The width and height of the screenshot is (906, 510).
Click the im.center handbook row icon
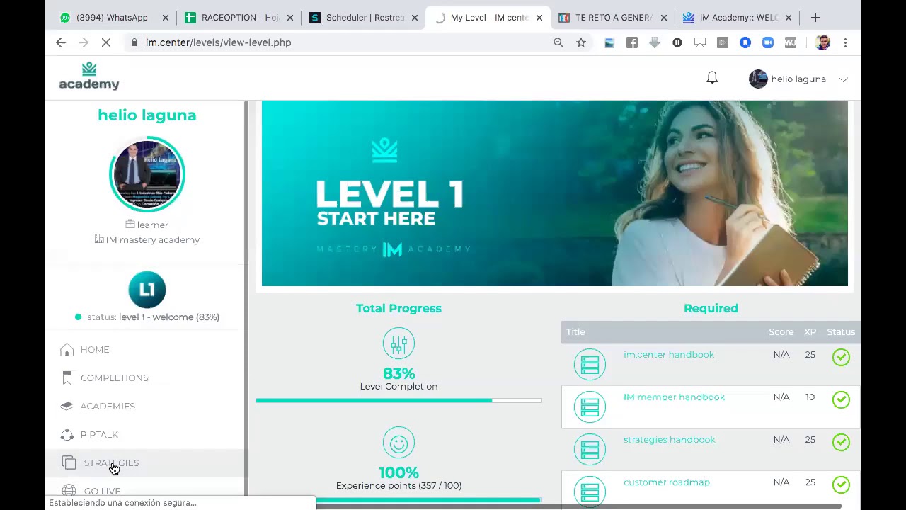(590, 365)
